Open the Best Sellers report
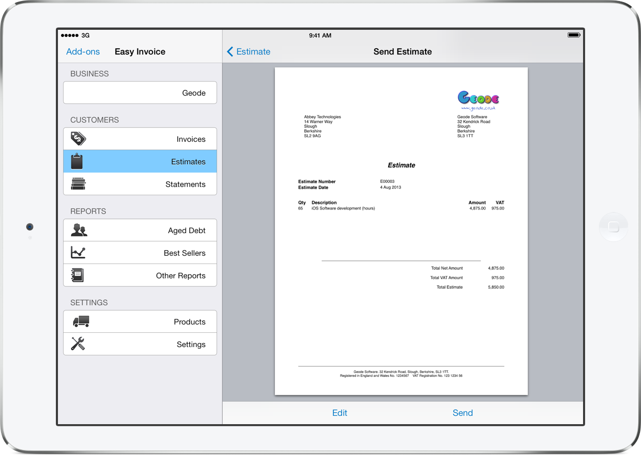This screenshot has width=641, height=456. click(140, 253)
